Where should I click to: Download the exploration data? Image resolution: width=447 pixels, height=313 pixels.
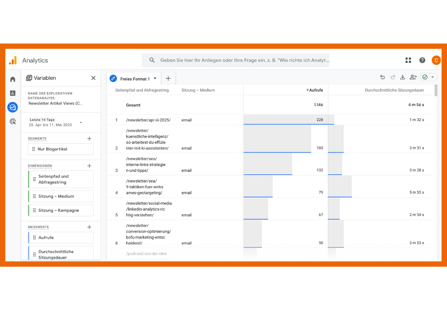click(403, 77)
